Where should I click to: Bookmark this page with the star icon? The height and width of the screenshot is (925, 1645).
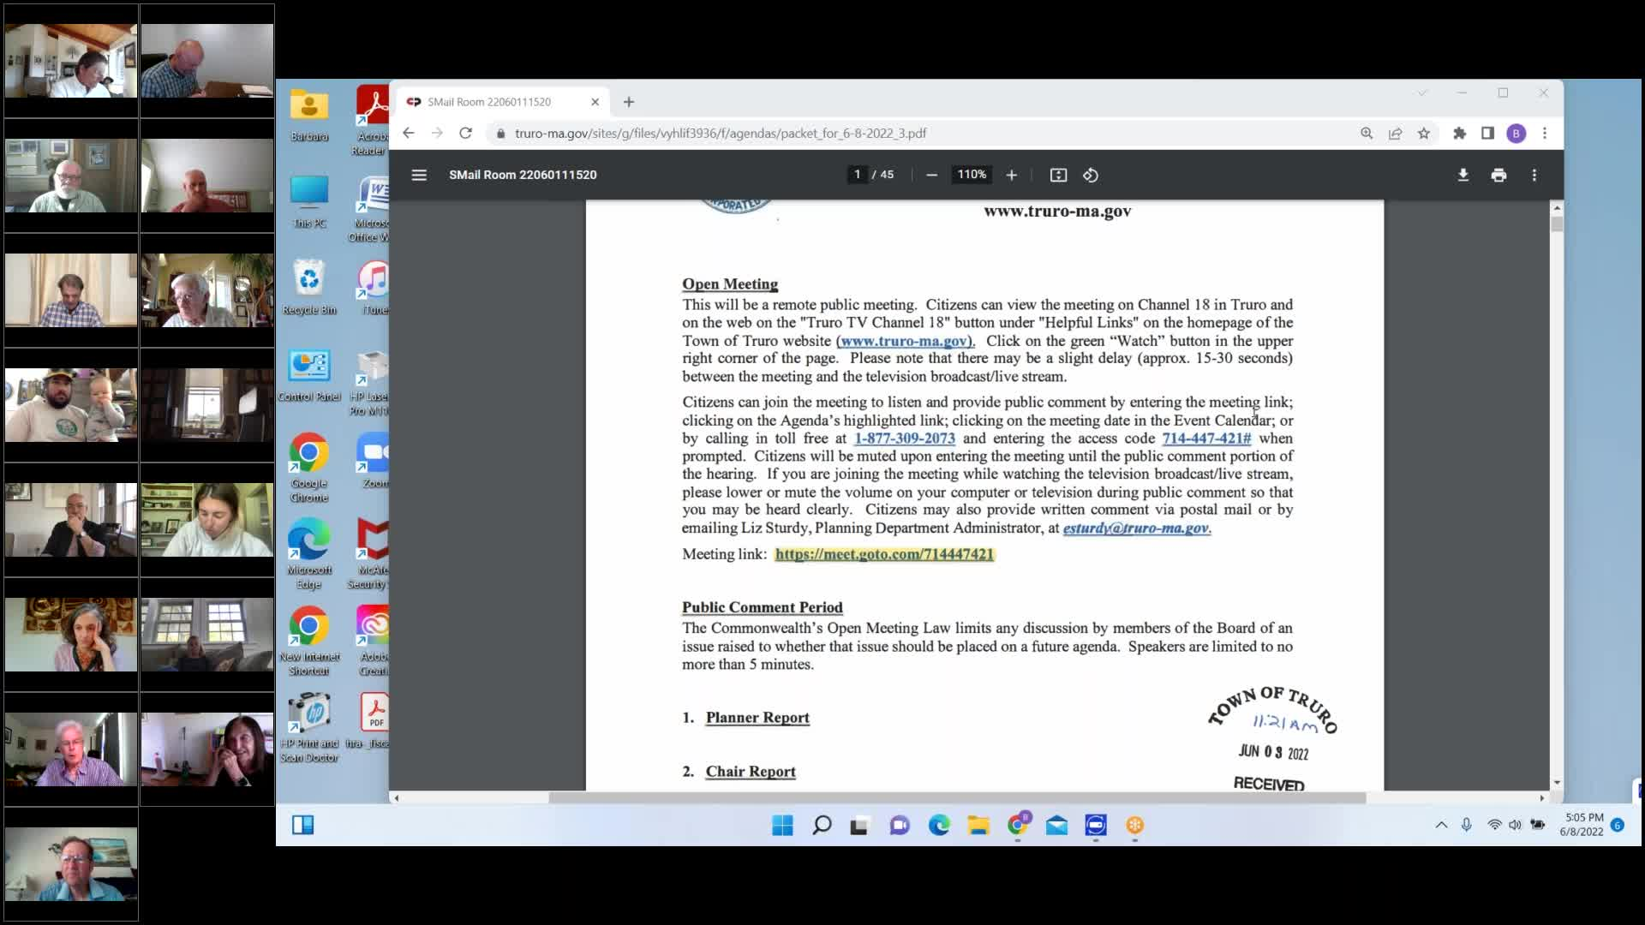pos(1423,134)
